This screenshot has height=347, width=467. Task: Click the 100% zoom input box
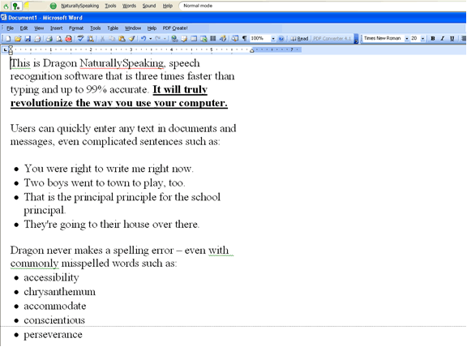click(260, 38)
